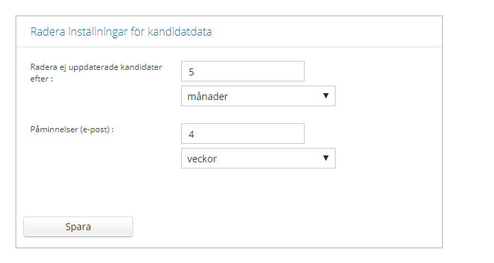Screen dimensions: 494x263
Task: Expand the time unit list below the 5 field
Action: coord(258,96)
